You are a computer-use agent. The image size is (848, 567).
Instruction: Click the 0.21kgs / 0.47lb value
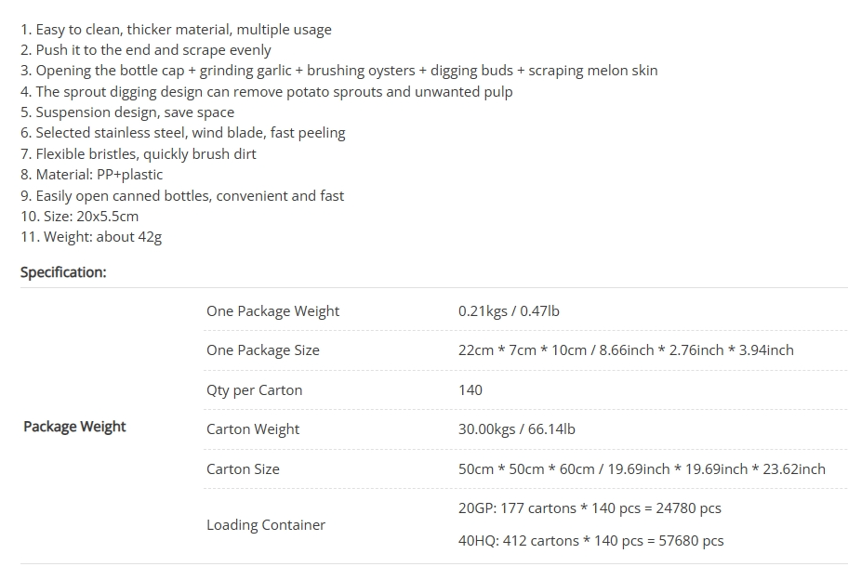(509, 311)
